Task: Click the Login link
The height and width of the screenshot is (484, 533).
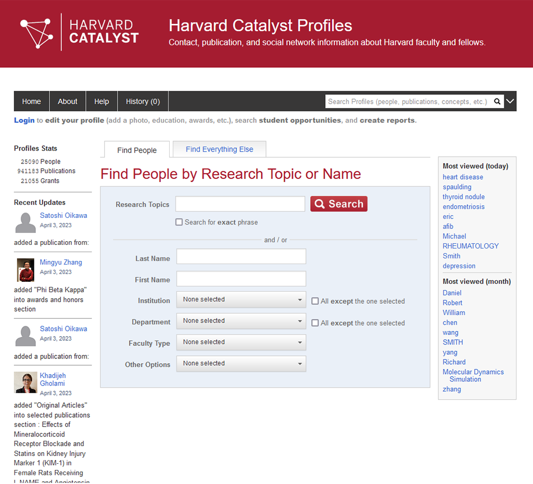Action: (24, 120)
